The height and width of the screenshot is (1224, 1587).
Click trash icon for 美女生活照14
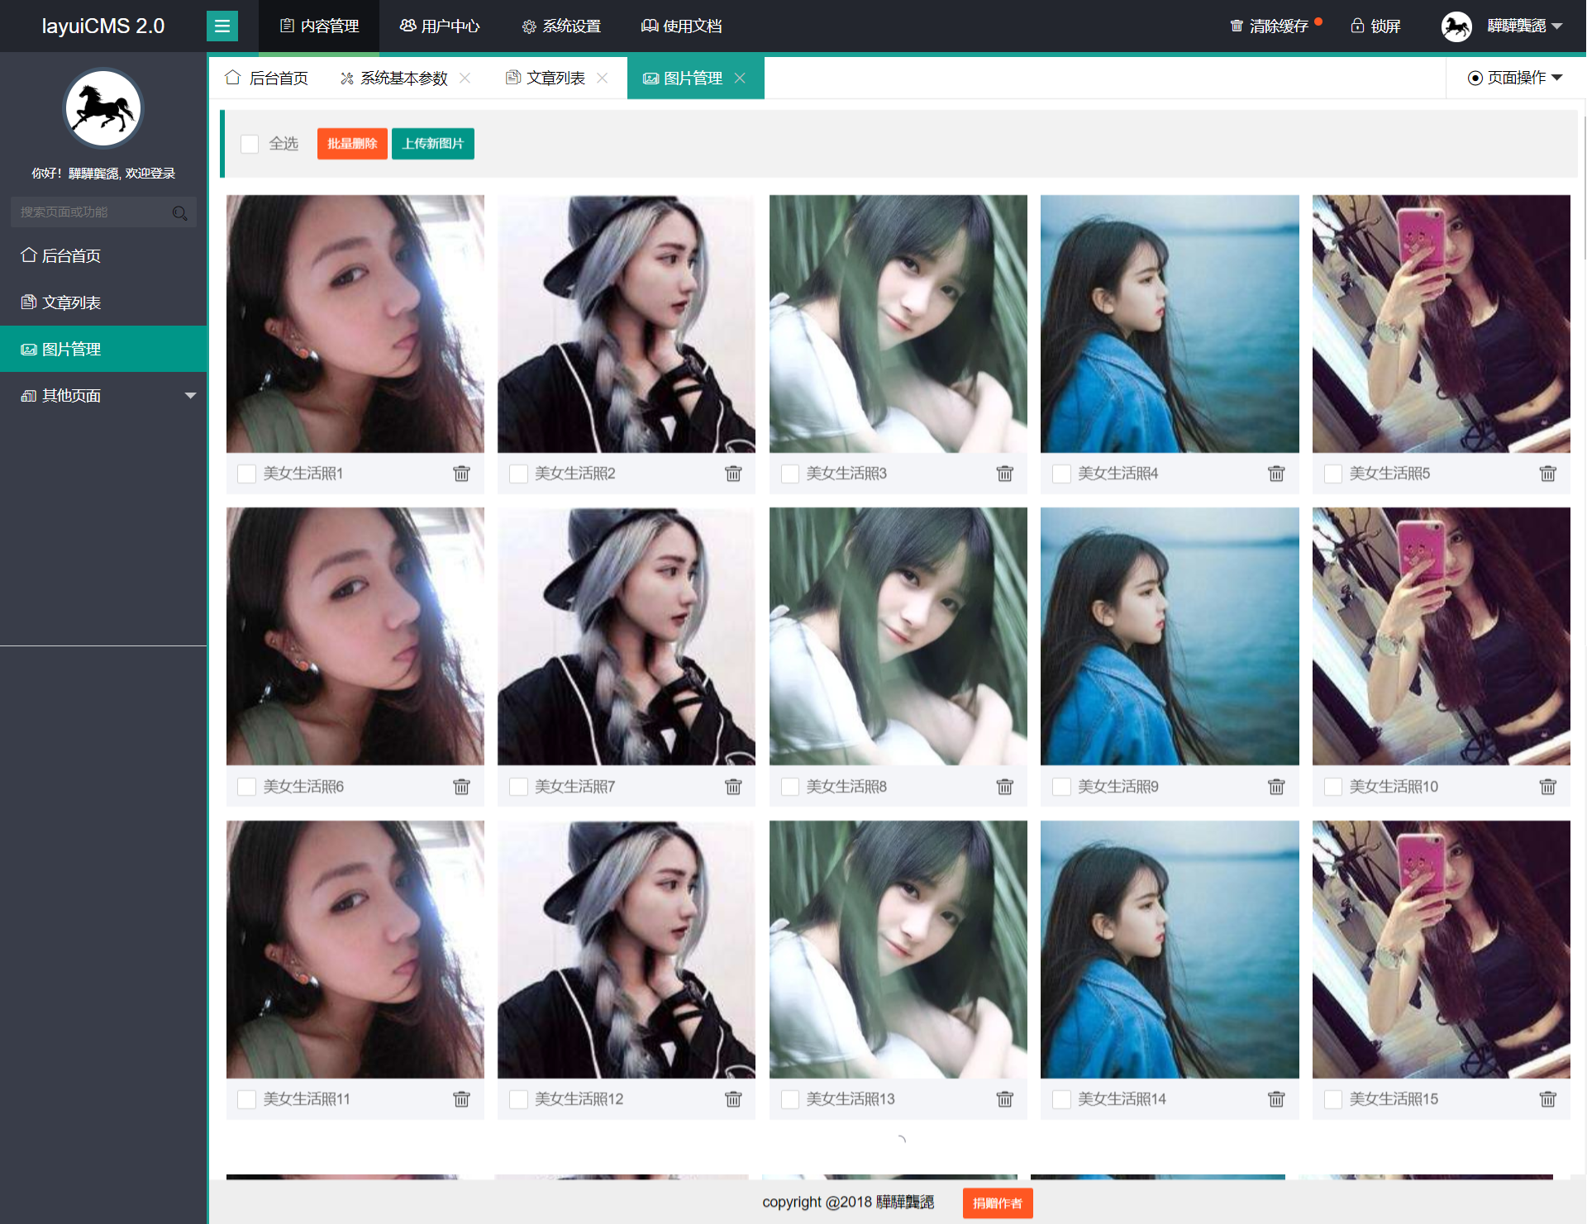coord(1276,1099)
